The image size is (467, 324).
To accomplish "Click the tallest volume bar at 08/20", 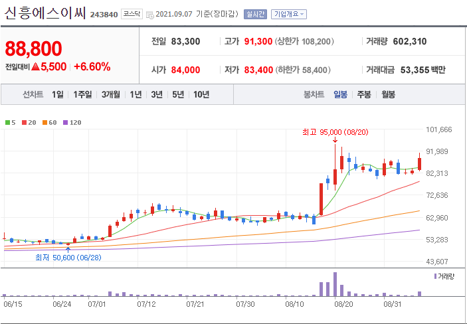I will [x=335, y=284].
